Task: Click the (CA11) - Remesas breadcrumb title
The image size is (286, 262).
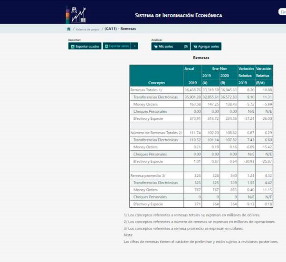Action: (120, 29)
